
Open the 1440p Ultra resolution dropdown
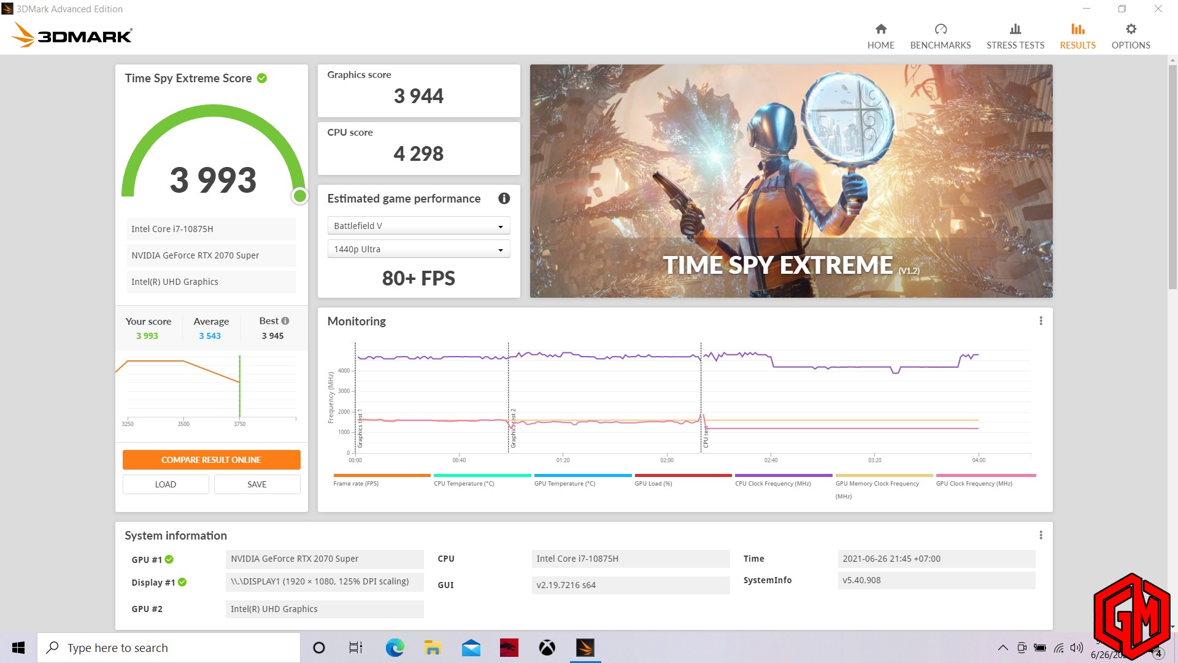(x=418, y=249)
